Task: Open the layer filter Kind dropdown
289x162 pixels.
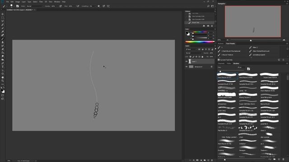Action: point(191,49)
